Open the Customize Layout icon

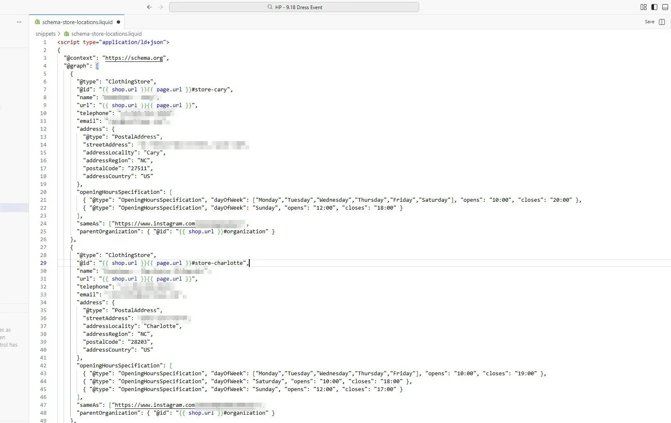644,7
